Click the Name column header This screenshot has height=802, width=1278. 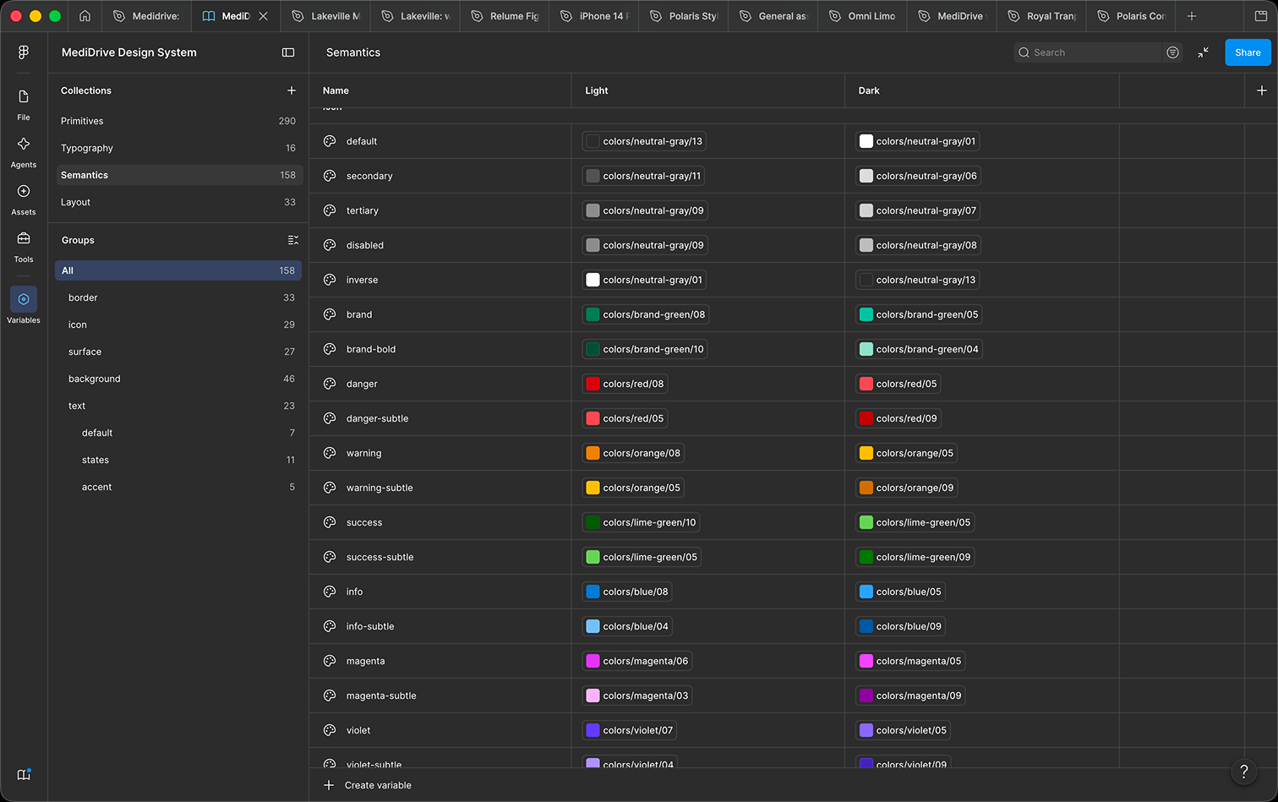pyautogui.click(x=336, y=90)
